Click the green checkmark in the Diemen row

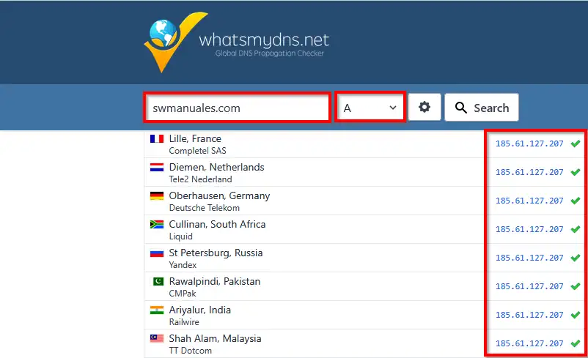[576, 172]
